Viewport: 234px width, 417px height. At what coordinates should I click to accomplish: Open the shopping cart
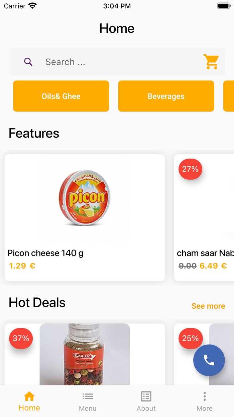tap(211, 62)
